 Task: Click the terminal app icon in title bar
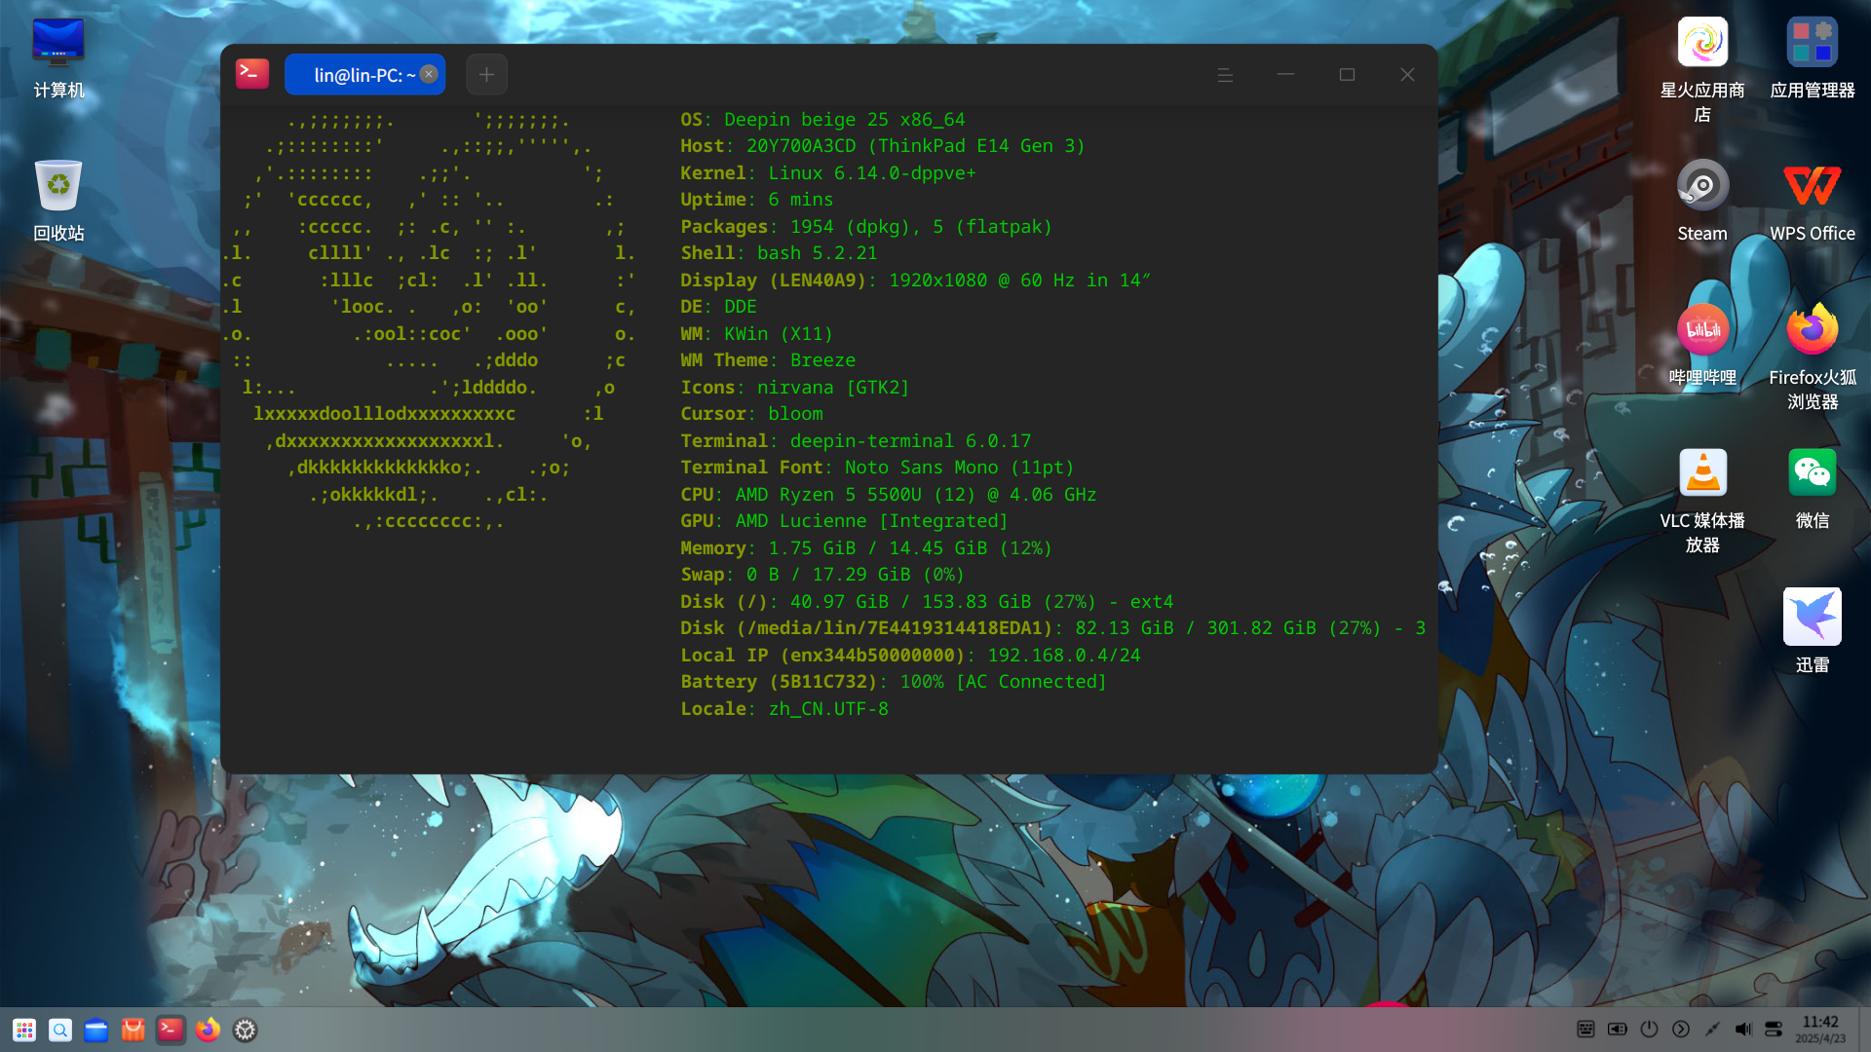[x=252, y=74]
